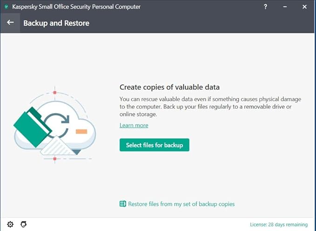The width and height of the screenshot is (316, 231).
Task: Open the support agent icon
Action: [x=24, y=224]
